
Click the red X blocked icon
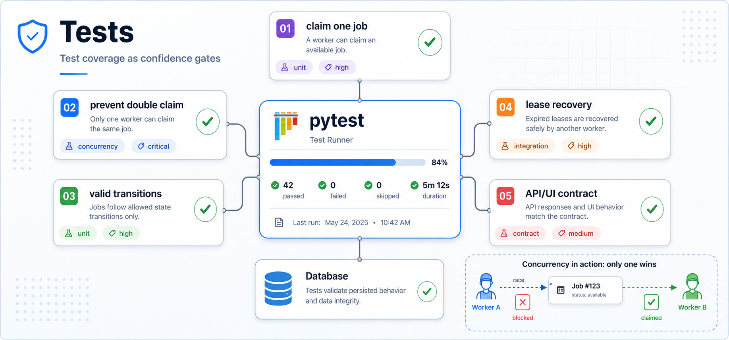pos(523,302)
